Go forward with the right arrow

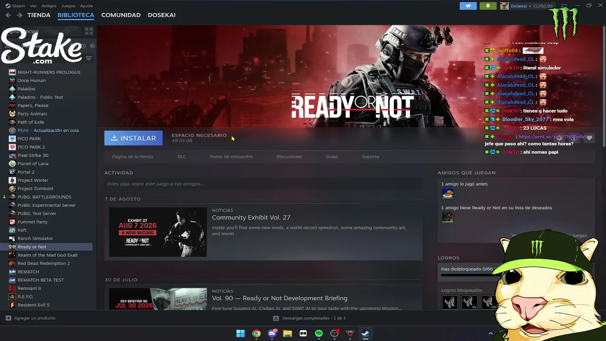19,15
